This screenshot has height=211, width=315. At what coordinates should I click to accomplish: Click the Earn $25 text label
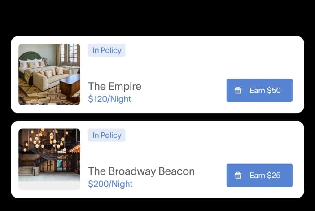pyautogui.click(x=265, y=175)
